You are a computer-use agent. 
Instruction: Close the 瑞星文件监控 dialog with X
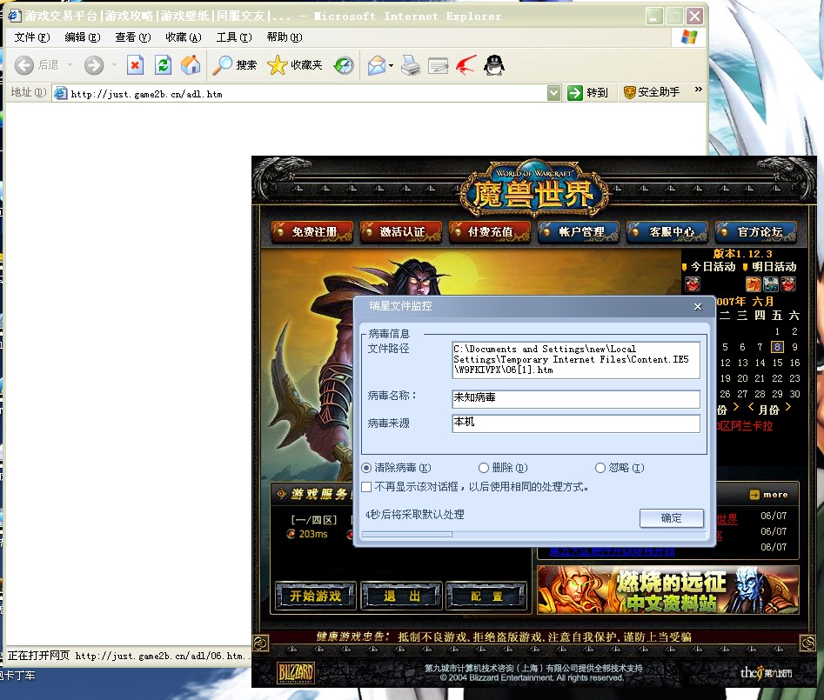click(697, 306)
